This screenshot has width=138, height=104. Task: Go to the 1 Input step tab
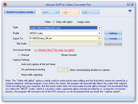[51, 12]
